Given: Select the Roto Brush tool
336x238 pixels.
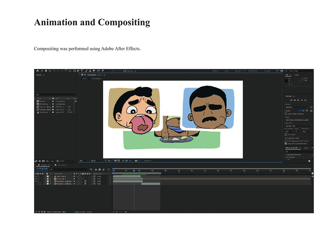Looking at the screenshot, I should tap(98, 71).
